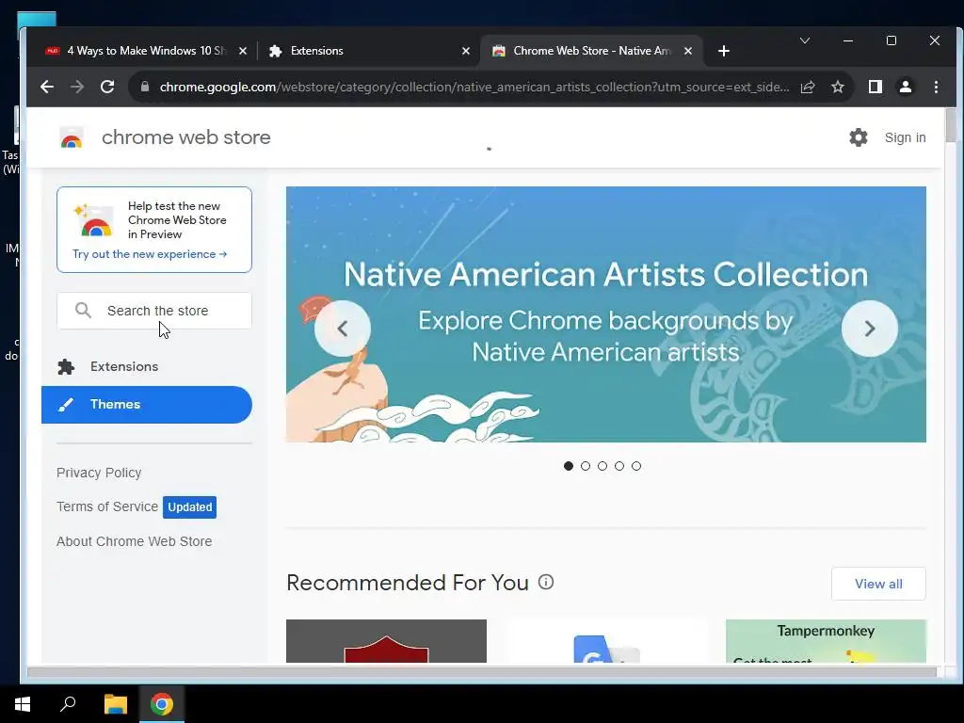Switch to the 4 Ways to Make Windows tab
Image resolution: width=964 pixels, height=723 pixels.
[x=144, y=51]
